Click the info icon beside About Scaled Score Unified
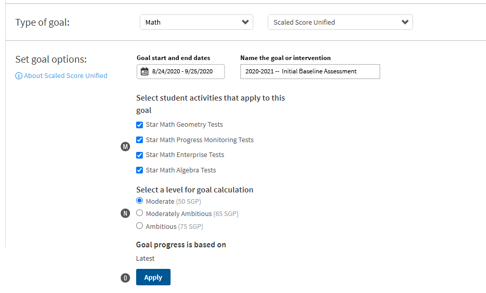This screenshot has width=486, height=293. pos(18,76)
